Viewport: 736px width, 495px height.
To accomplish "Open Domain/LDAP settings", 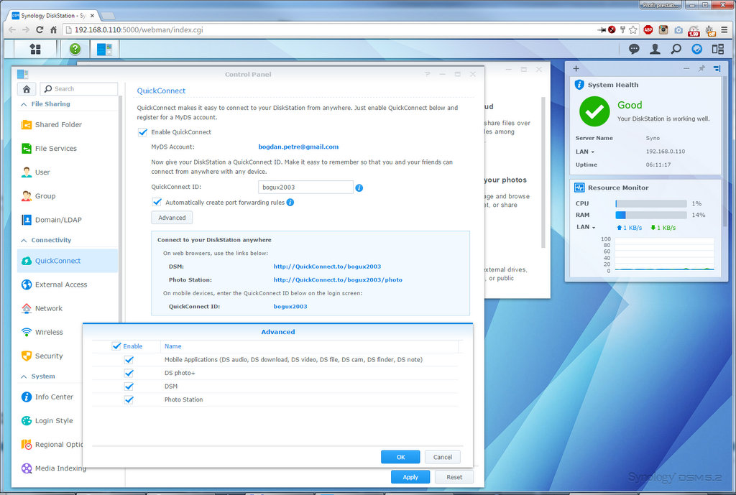I will pos(67,220).
